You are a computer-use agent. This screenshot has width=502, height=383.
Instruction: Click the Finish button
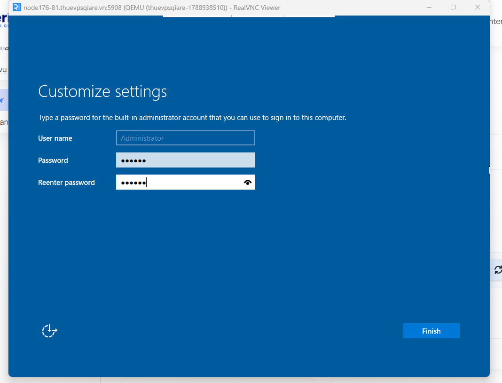pos(431,331)
